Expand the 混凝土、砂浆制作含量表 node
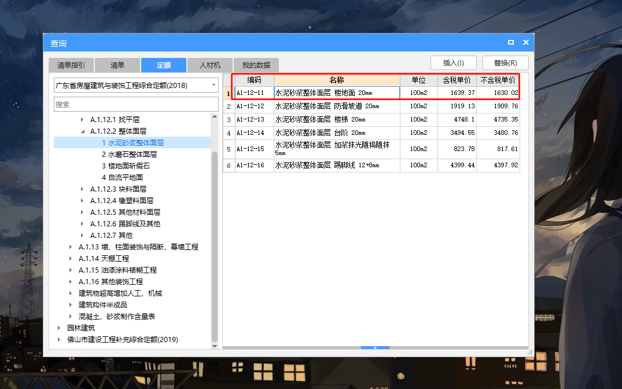This screenshot has height=389, width=622. pos(71,317)
